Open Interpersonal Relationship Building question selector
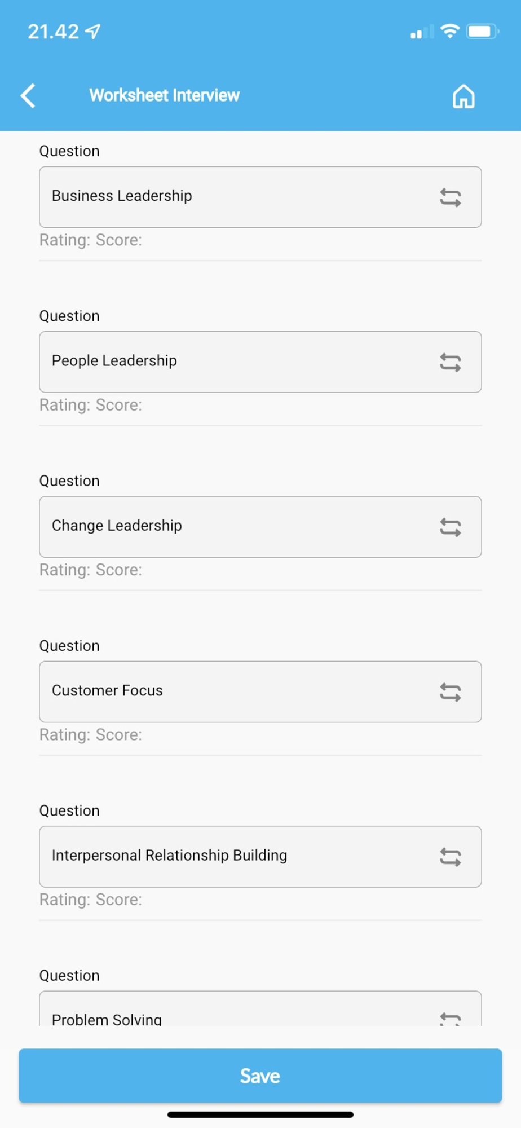Viewport: 521px width, 1128px height. [x=226, y=856]
